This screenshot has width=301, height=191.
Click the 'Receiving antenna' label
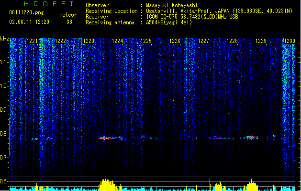pos(110,22)
